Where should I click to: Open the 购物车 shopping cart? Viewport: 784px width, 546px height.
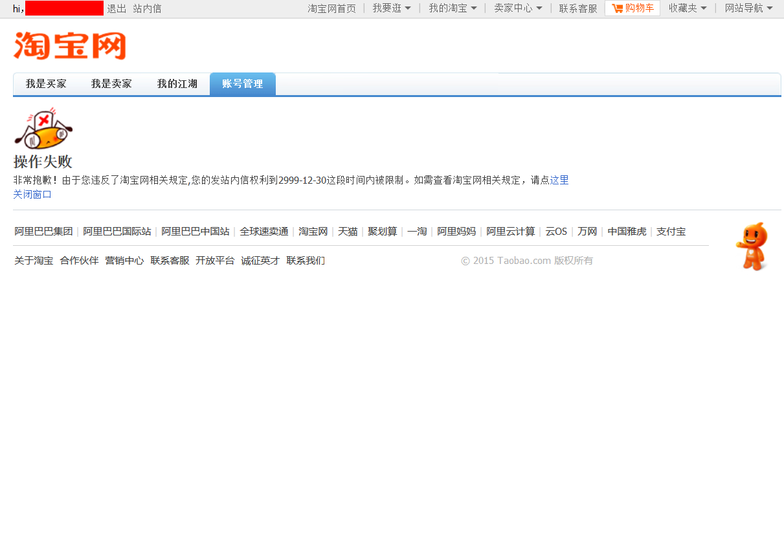[633, 8]
